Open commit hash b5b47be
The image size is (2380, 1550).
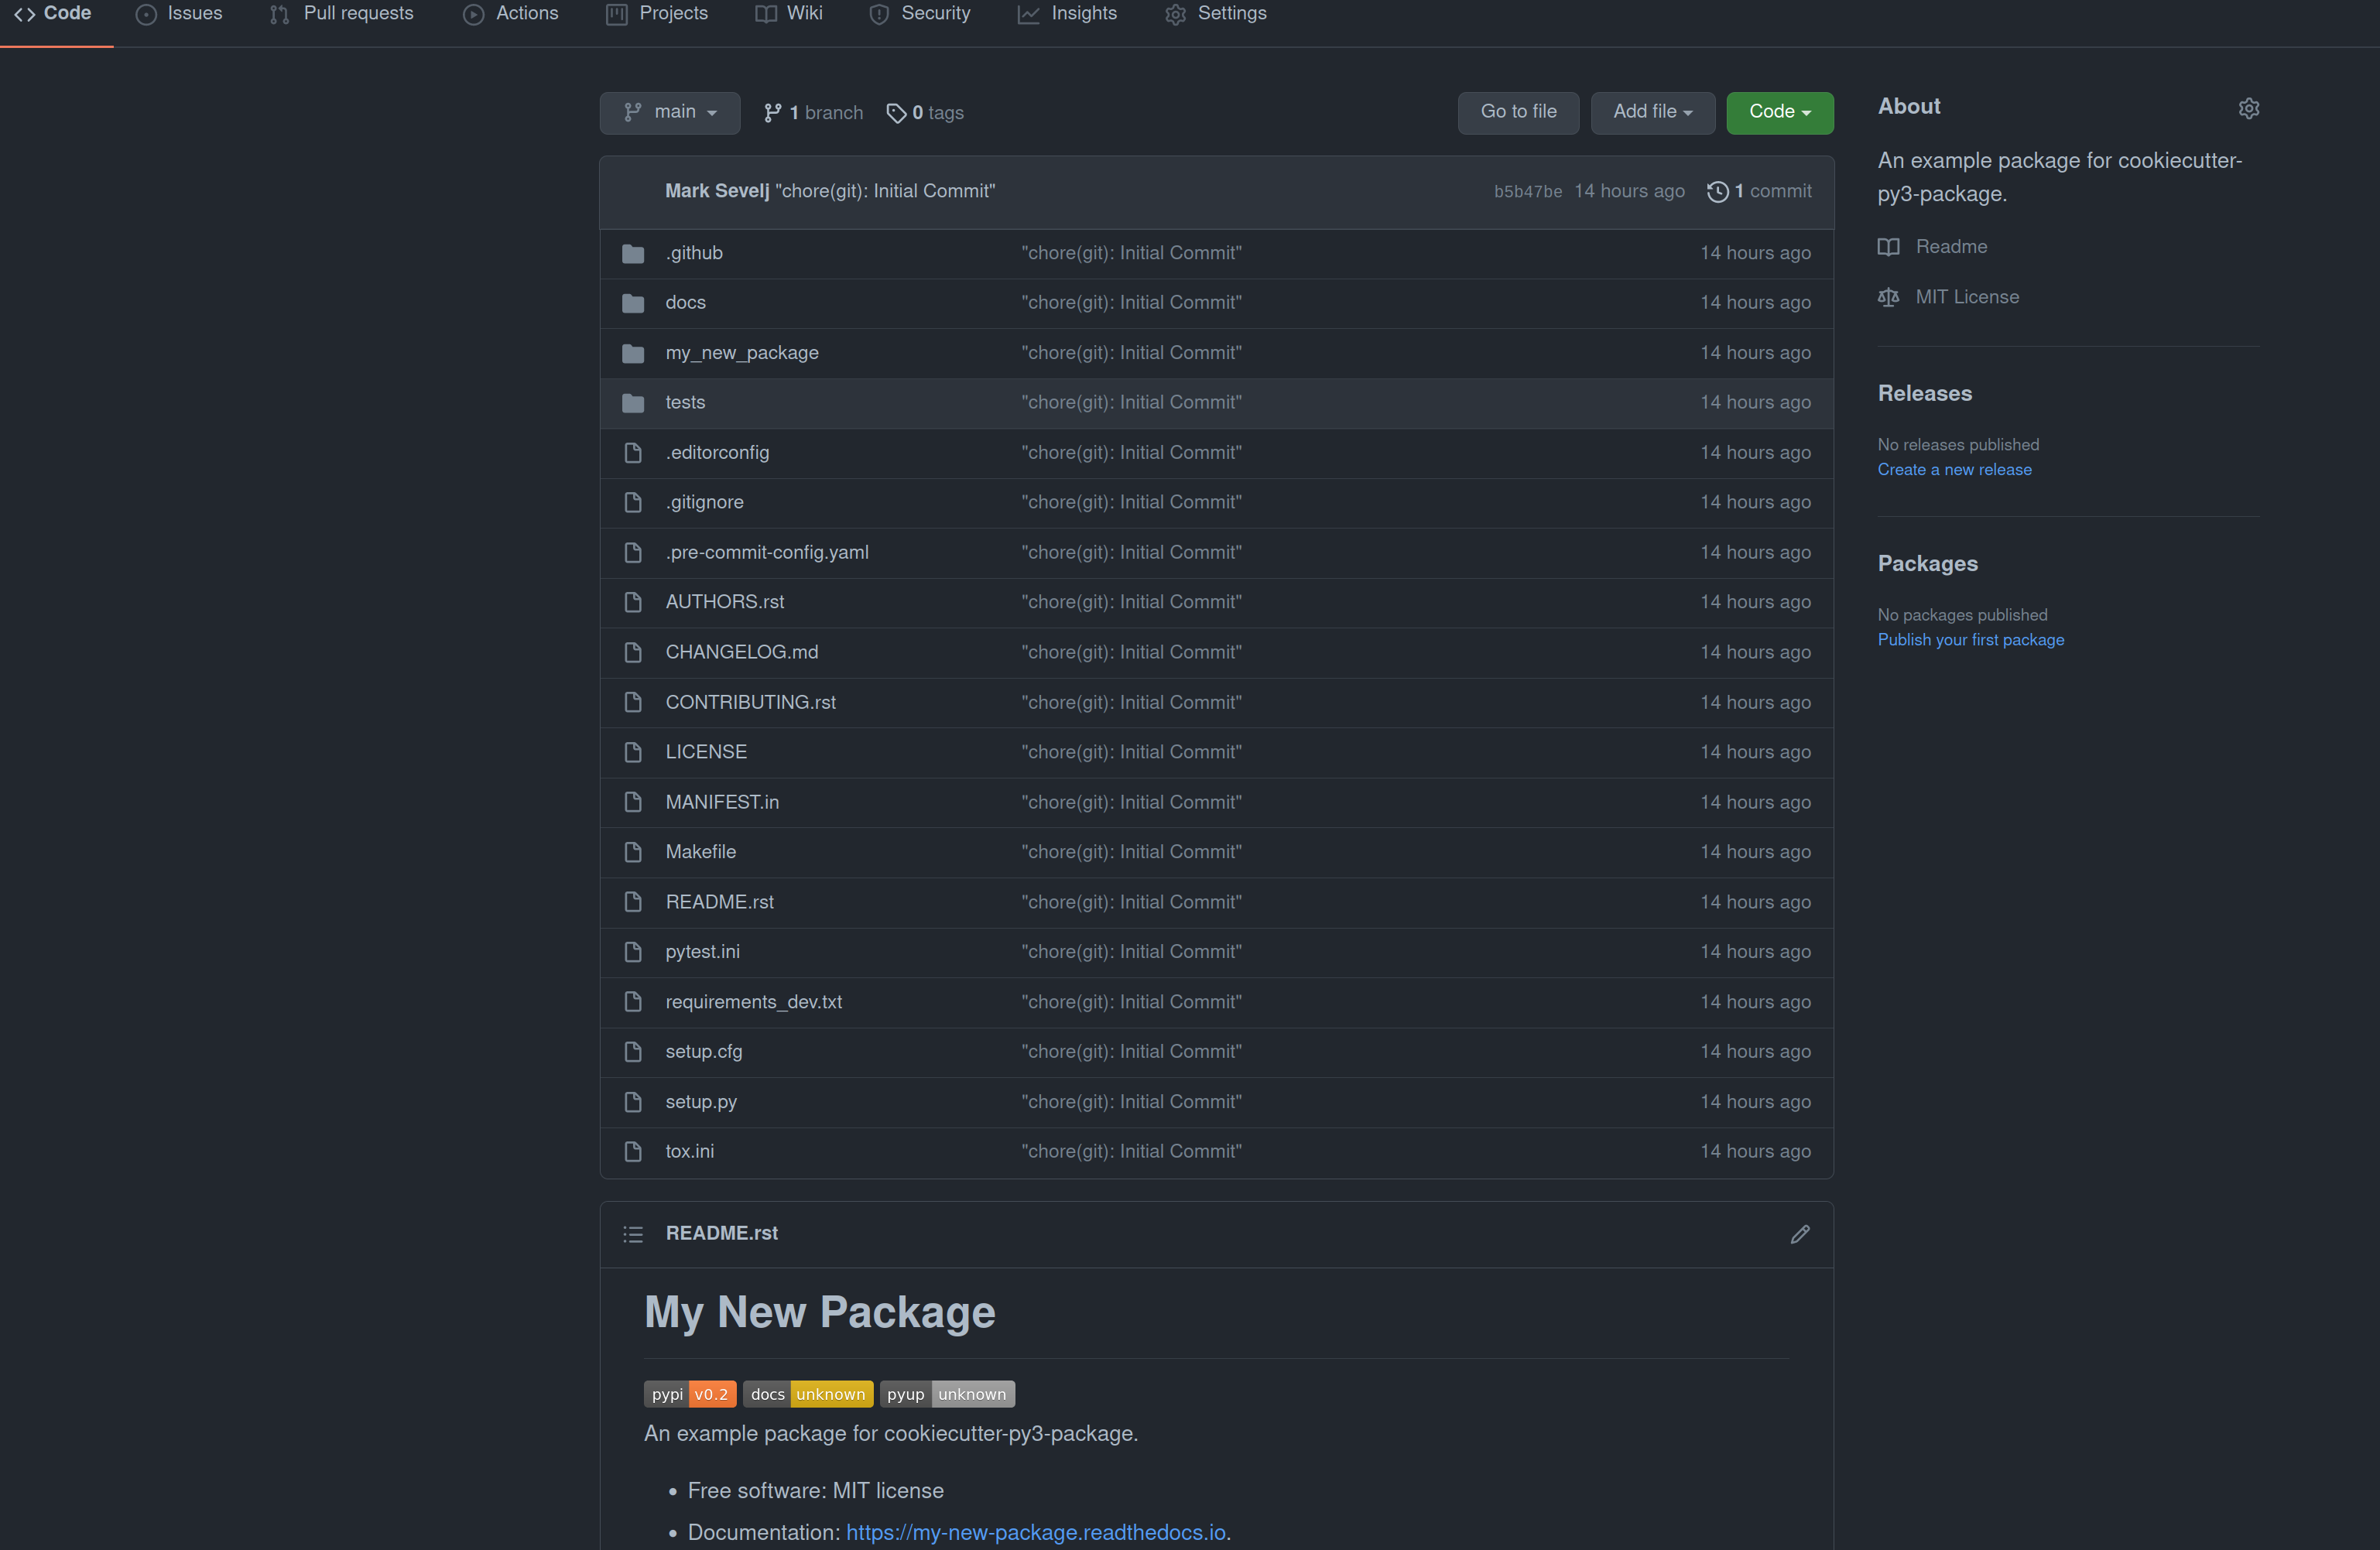(1527, 192)
